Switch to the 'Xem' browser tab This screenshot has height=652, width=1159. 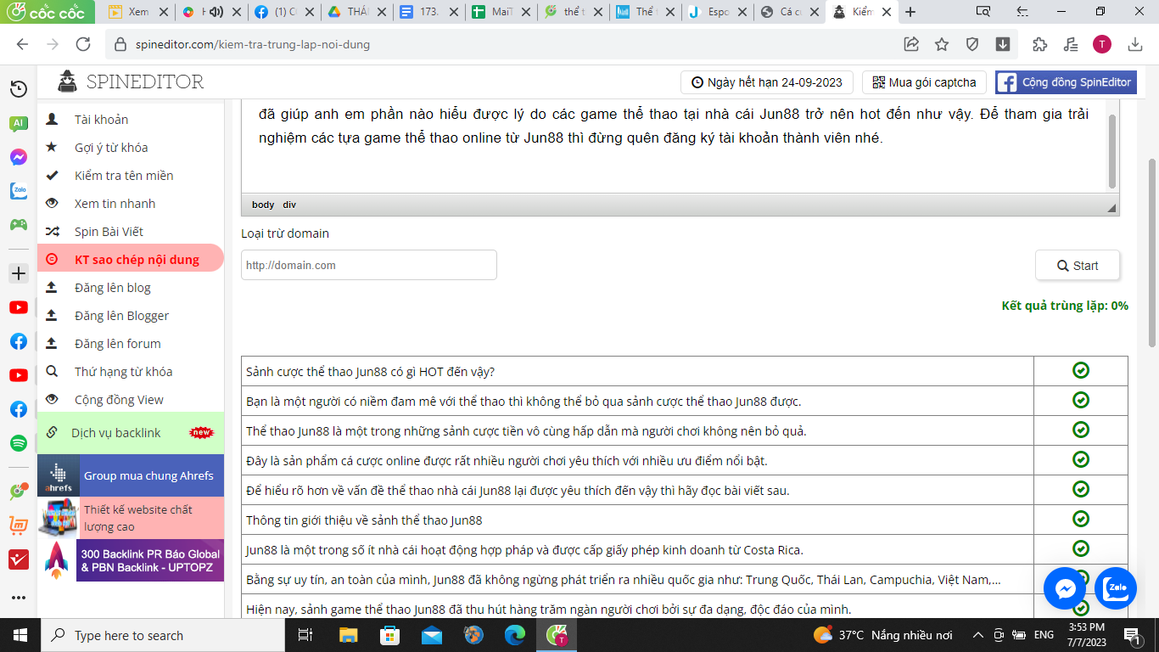[x=140, y=12]
